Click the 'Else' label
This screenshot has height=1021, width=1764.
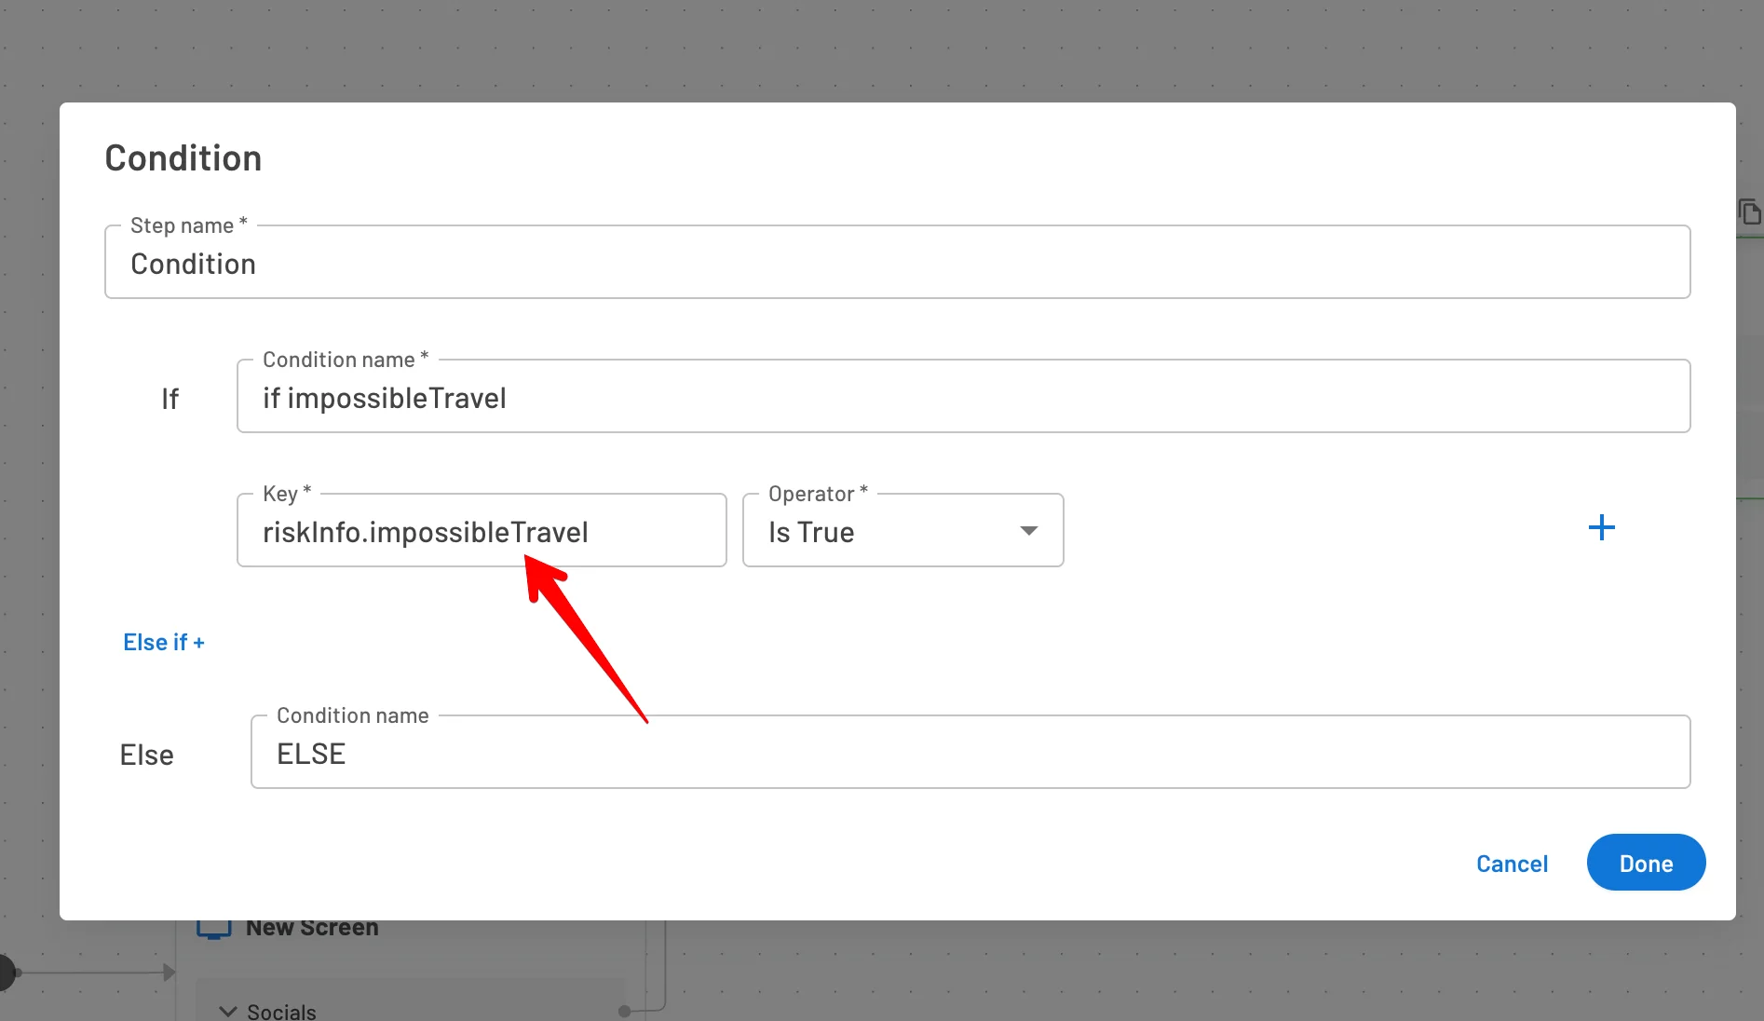click(x=146, y=755)
